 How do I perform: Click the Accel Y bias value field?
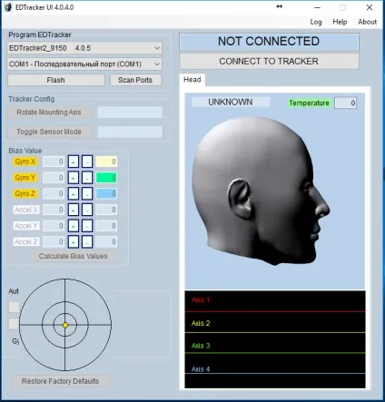pos(54,226)
